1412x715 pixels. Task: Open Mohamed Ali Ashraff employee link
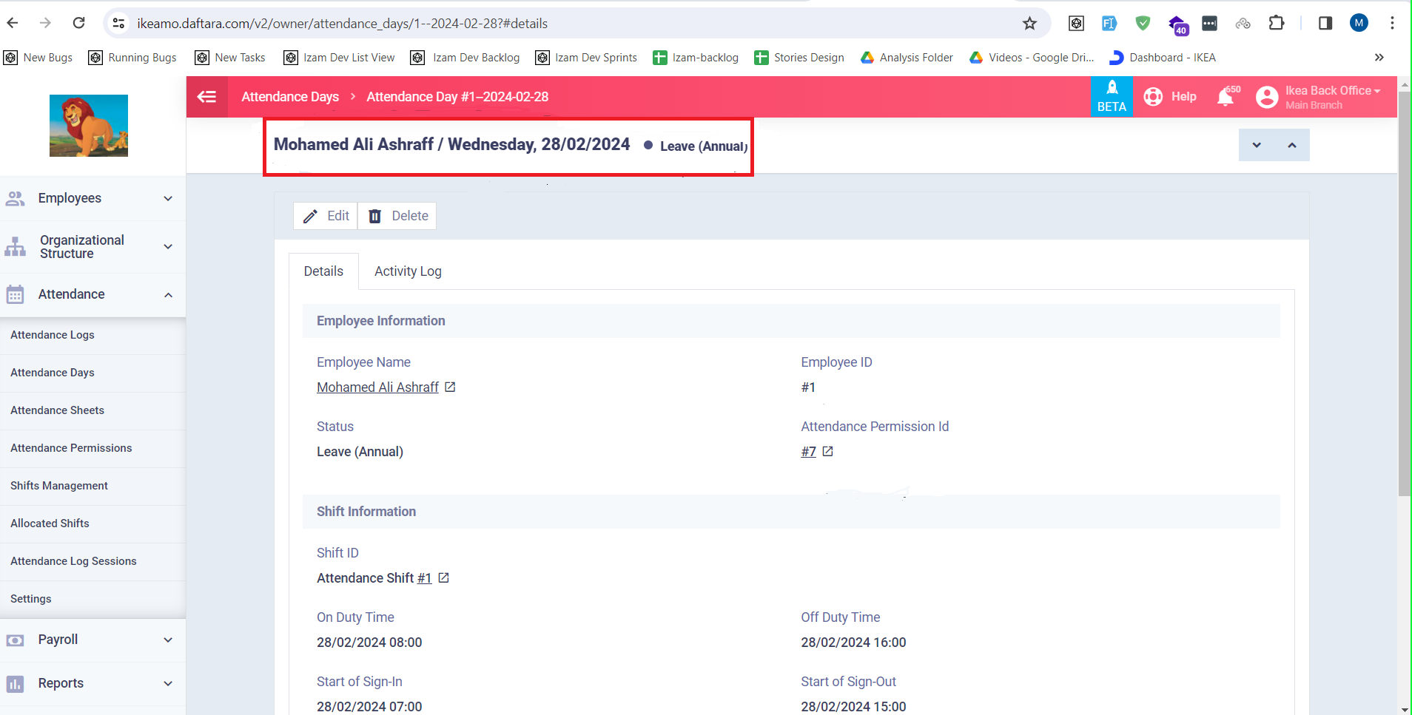(377, 387)
